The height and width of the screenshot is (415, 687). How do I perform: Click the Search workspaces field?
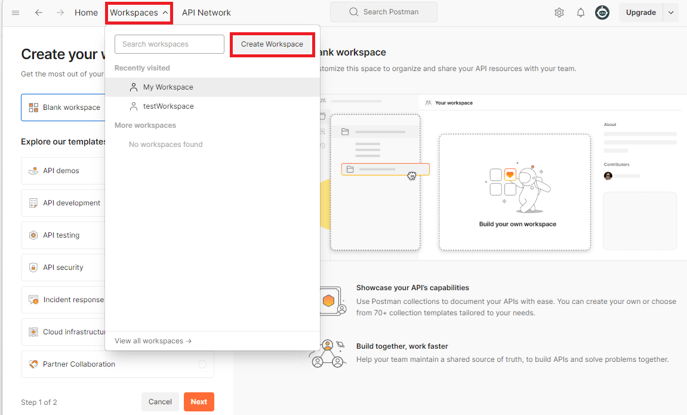(x=170, y=44)
